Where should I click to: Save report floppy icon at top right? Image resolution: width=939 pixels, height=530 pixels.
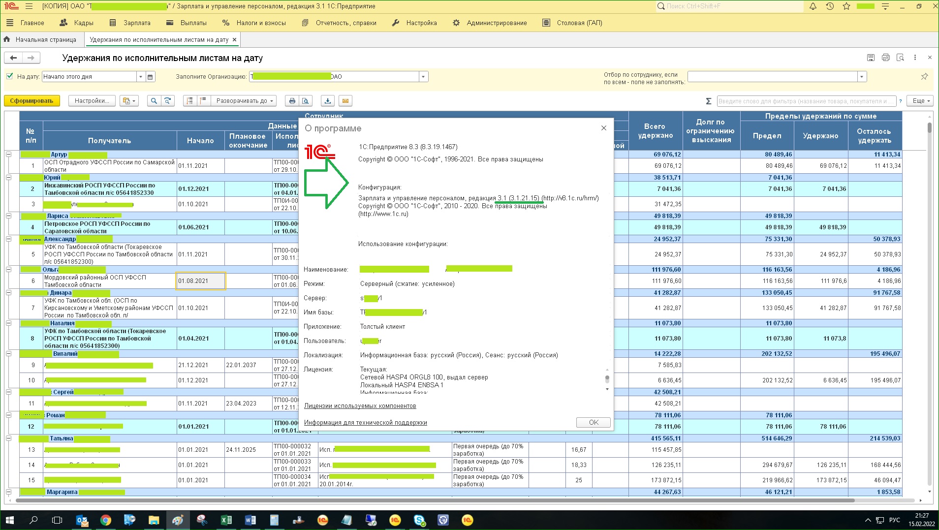(x=871, y=58)
